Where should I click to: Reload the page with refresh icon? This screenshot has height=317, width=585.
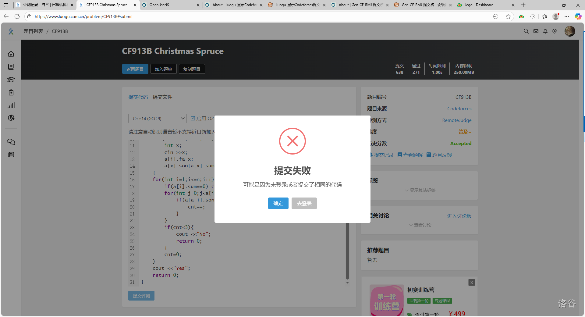coord(17,16)
